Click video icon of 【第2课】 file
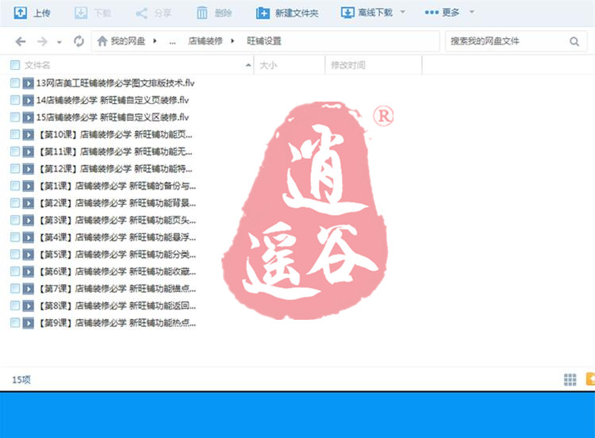Viewport: 595px width, 438px height. click(x=28, y=203)
